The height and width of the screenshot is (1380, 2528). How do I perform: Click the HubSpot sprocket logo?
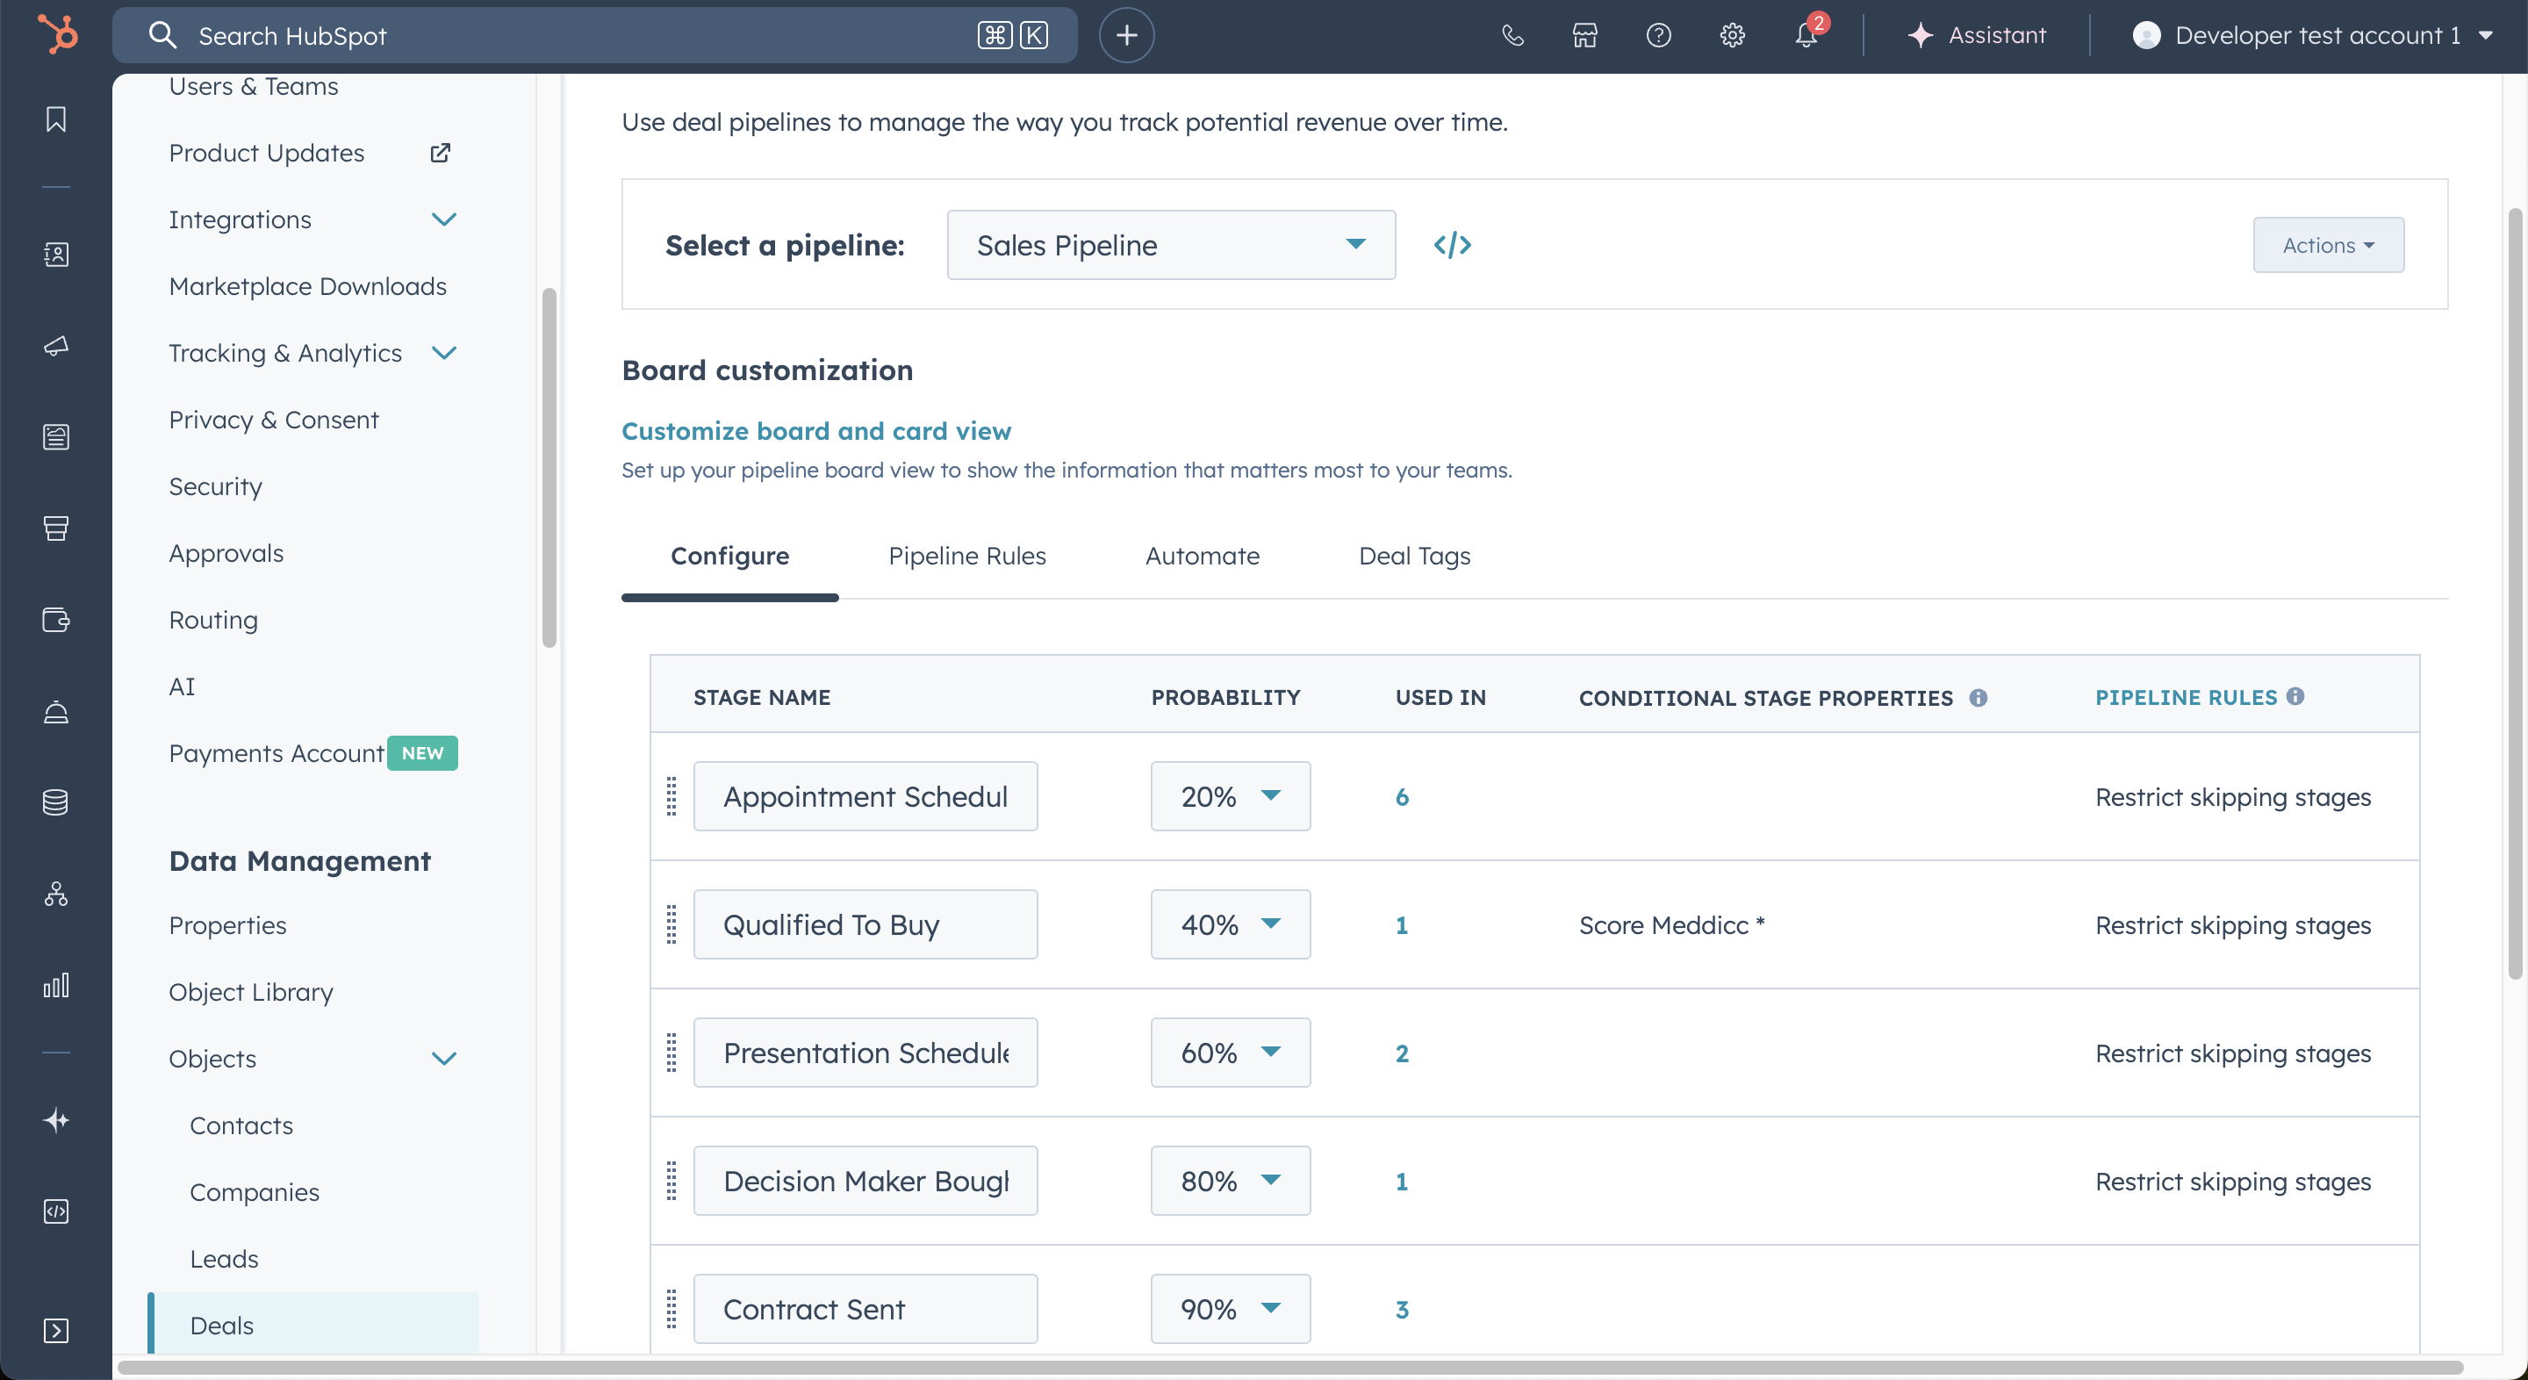(x=57, y=34)
